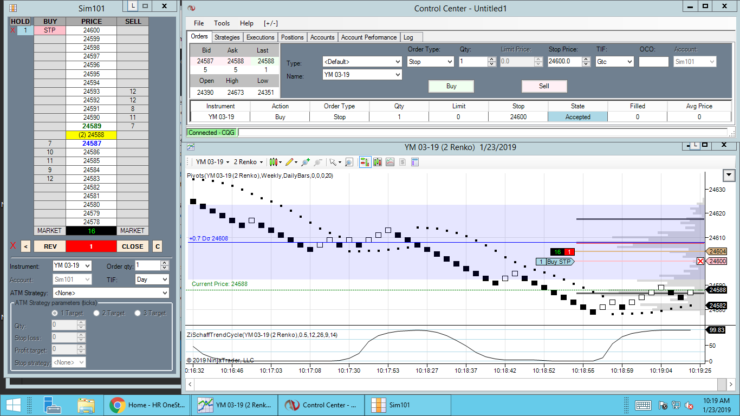
Task: Switch to the Strategies tab
Action: point(227,37)
